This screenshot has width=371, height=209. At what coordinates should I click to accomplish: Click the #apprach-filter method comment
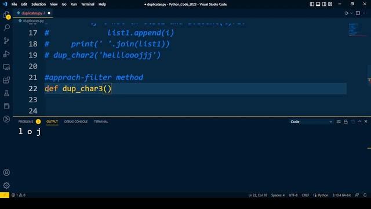click(x=94, y=77)
